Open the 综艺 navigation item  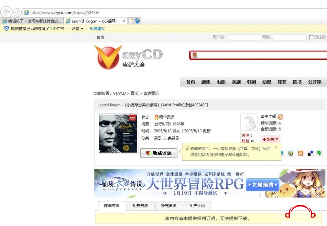coord(282,82)
